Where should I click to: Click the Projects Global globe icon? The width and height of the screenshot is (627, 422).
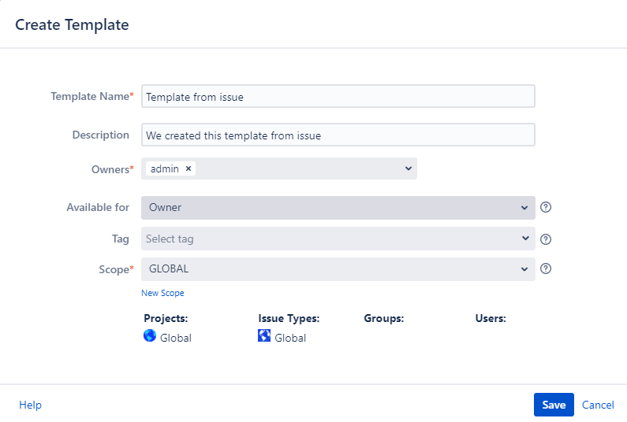(150, 336)
